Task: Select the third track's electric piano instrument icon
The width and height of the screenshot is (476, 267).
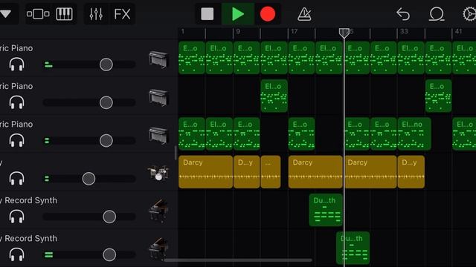Action: [158, 135]
